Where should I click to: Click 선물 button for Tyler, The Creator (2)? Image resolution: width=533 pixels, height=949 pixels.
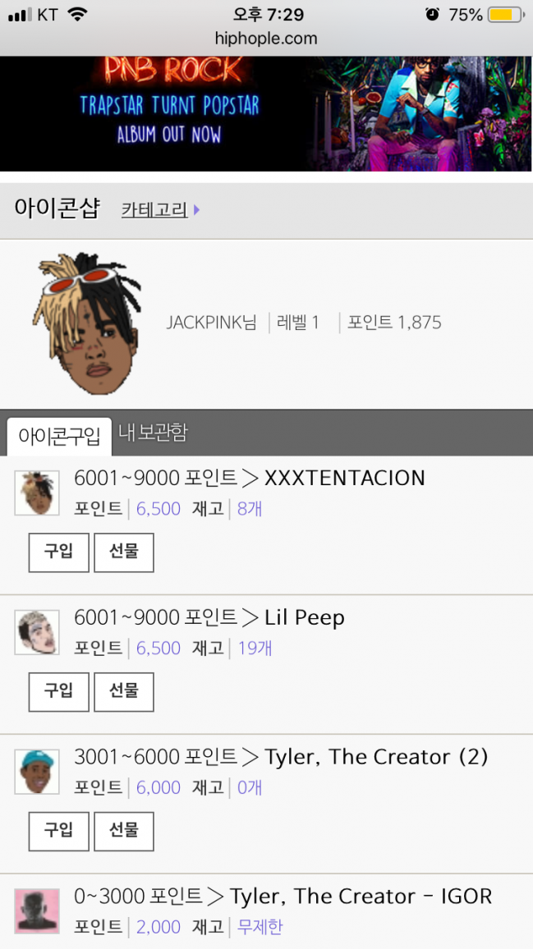pos(123,831)
